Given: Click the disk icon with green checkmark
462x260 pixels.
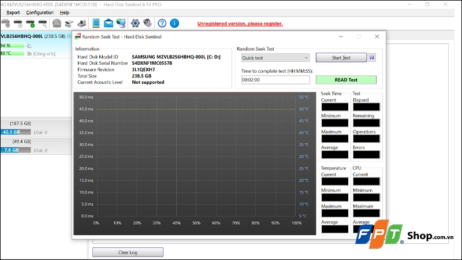Looking at the screenshot, I should [31, 23].
